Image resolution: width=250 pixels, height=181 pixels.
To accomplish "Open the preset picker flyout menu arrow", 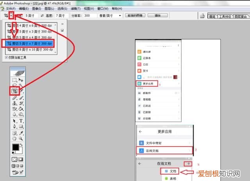I will click(62, 24).
